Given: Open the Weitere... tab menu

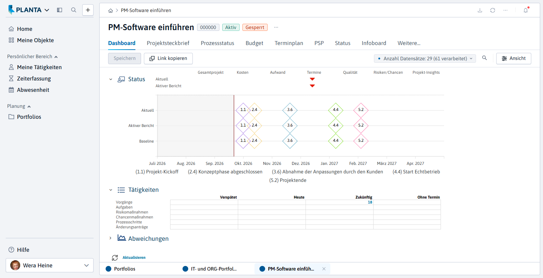Looking at the screenshot, I should point(409,43).
